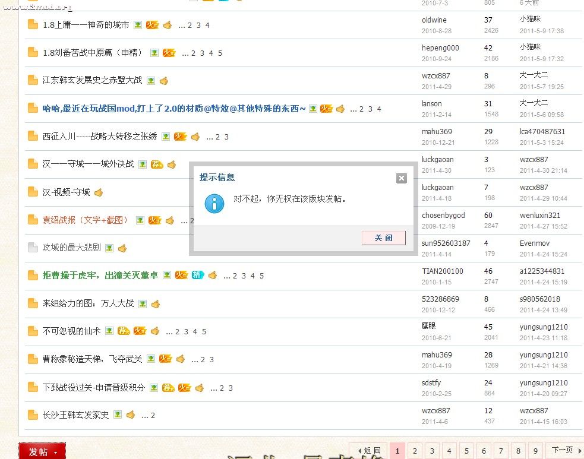Image resolution: width=584 pixels, height=459 pixels.
Task: Jump to page 9 of thread list
Action: click(x=535, y=451)
